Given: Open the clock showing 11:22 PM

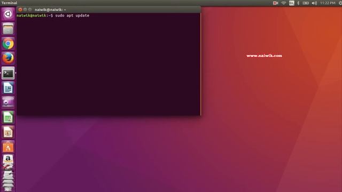Looking at the screenshot, I should click(x=328, y=3).
